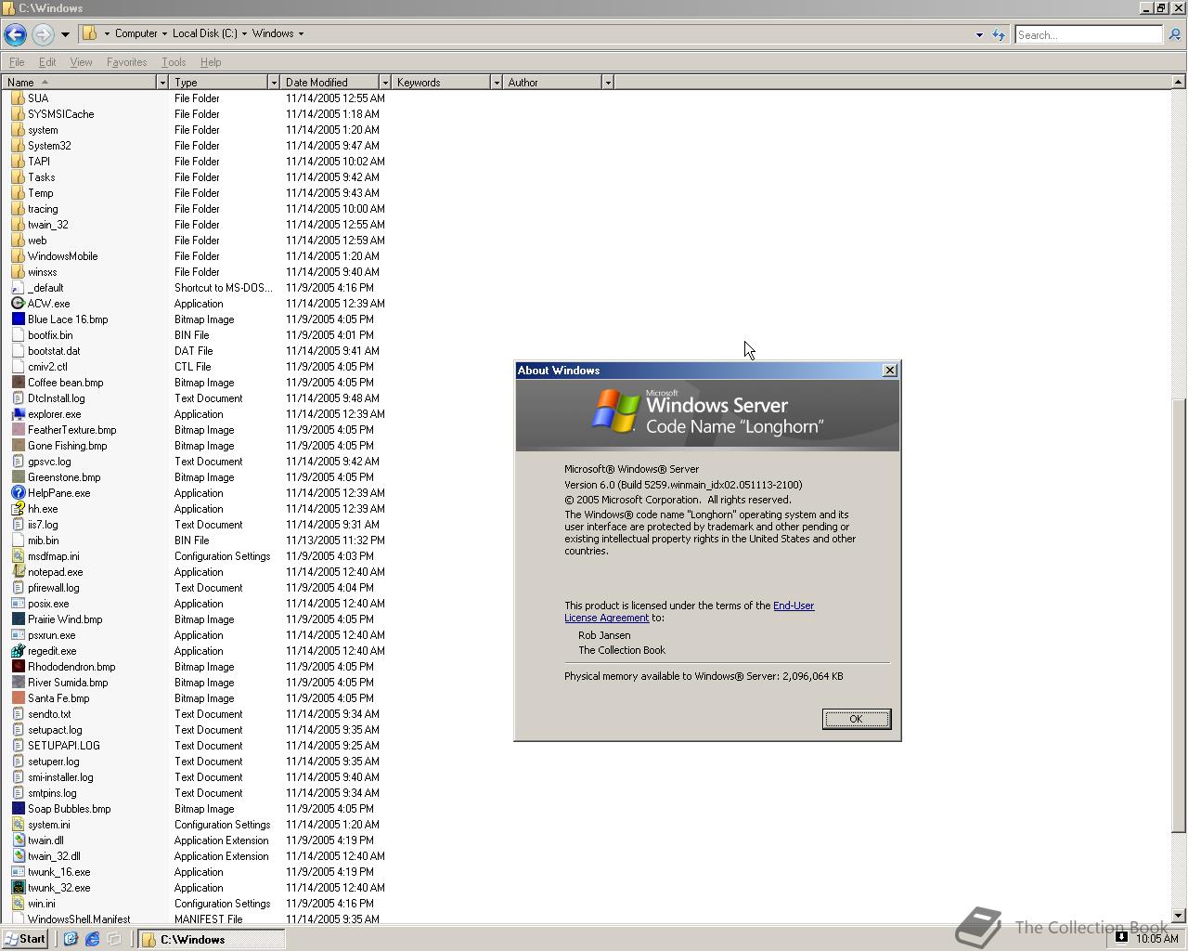Click the Back navigation arrow
Image resolution: width=1188 pixels, height=951 pixels.
coord(15,34)
